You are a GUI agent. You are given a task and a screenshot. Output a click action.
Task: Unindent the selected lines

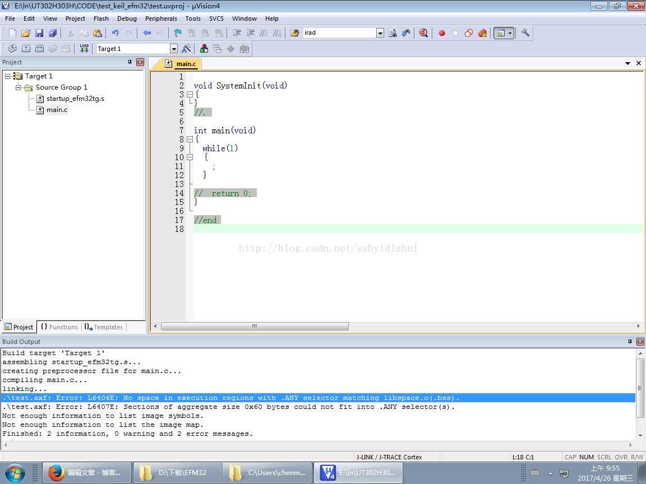pyautogui.click(x=250, y=33)
